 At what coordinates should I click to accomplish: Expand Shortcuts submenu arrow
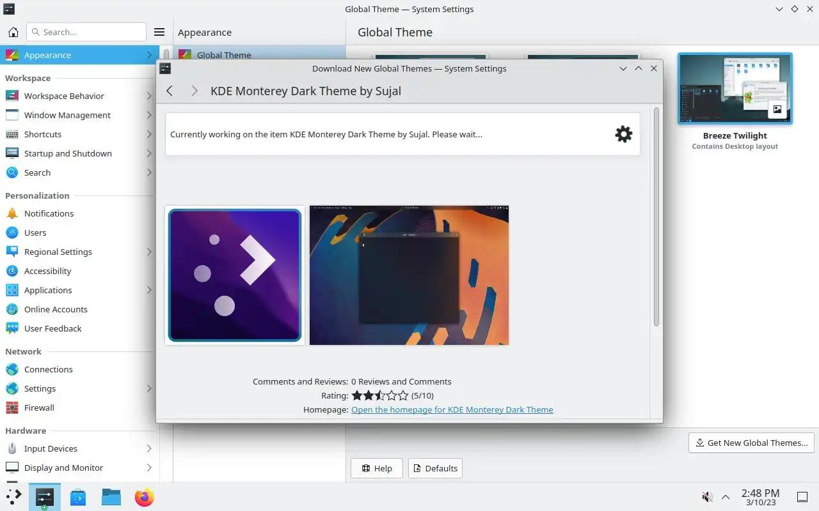point(149,134)
